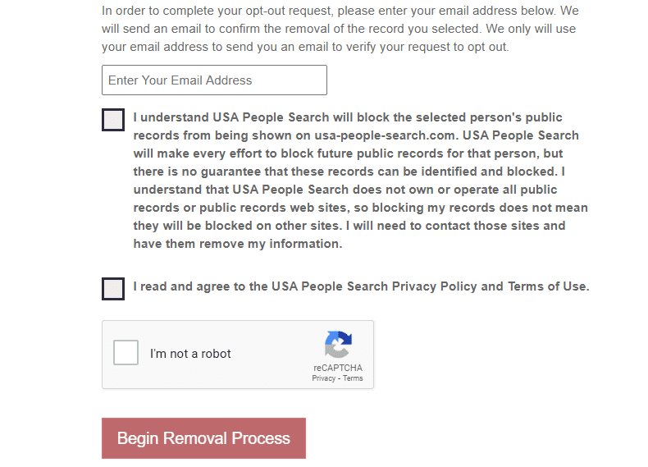Image resolution: width=648 pixels, height=467 pixels.
Task: Click the "I read and agree" label text
Action: 190,286
